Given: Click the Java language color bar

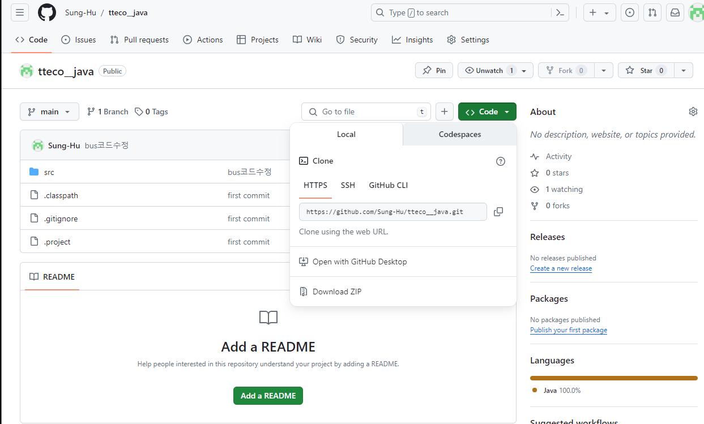Looking at the screenshot, I should pos(614,378).
